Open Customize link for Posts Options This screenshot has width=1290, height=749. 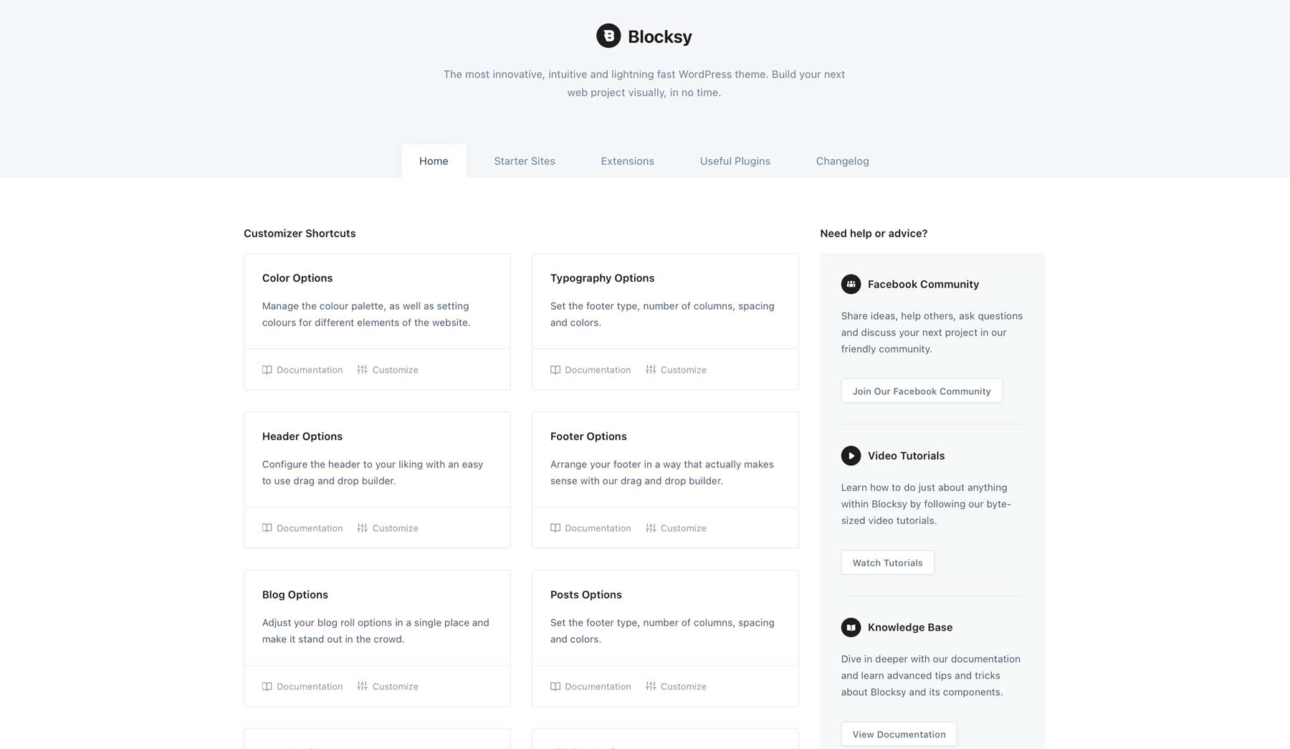pyautogui.click(x=676, y=687)
